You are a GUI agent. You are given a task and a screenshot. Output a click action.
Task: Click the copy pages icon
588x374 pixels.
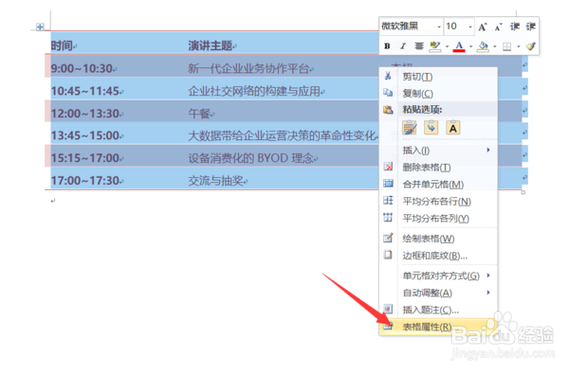tap(388, 93)
